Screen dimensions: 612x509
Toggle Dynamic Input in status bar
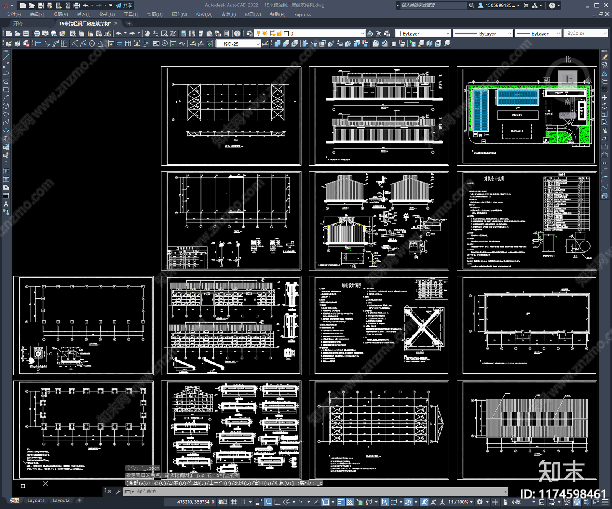click(x=268, y=502)
